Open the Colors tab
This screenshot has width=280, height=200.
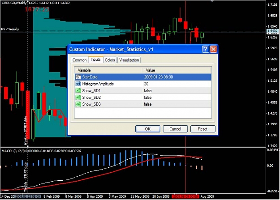pyautogui.click(x=110, y=60)
